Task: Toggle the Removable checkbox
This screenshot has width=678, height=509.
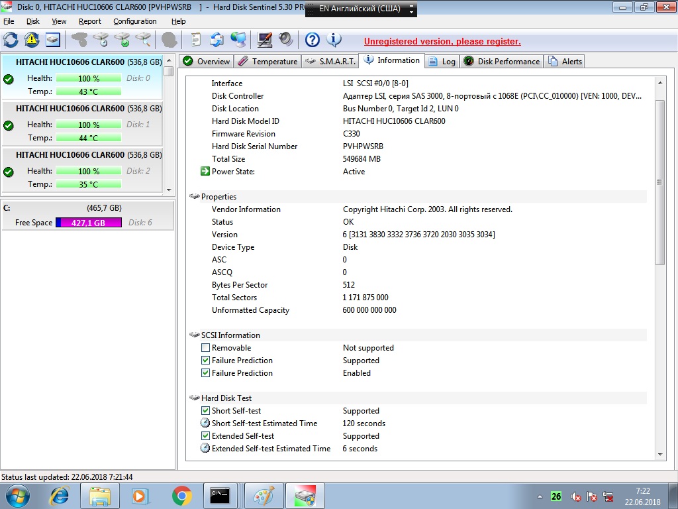Action: [x=205, y=347]
